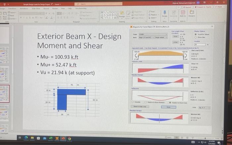Switch to Reading View icon
Screen dimensions: 232x145
pyautogui.click(x=187, y=138)
